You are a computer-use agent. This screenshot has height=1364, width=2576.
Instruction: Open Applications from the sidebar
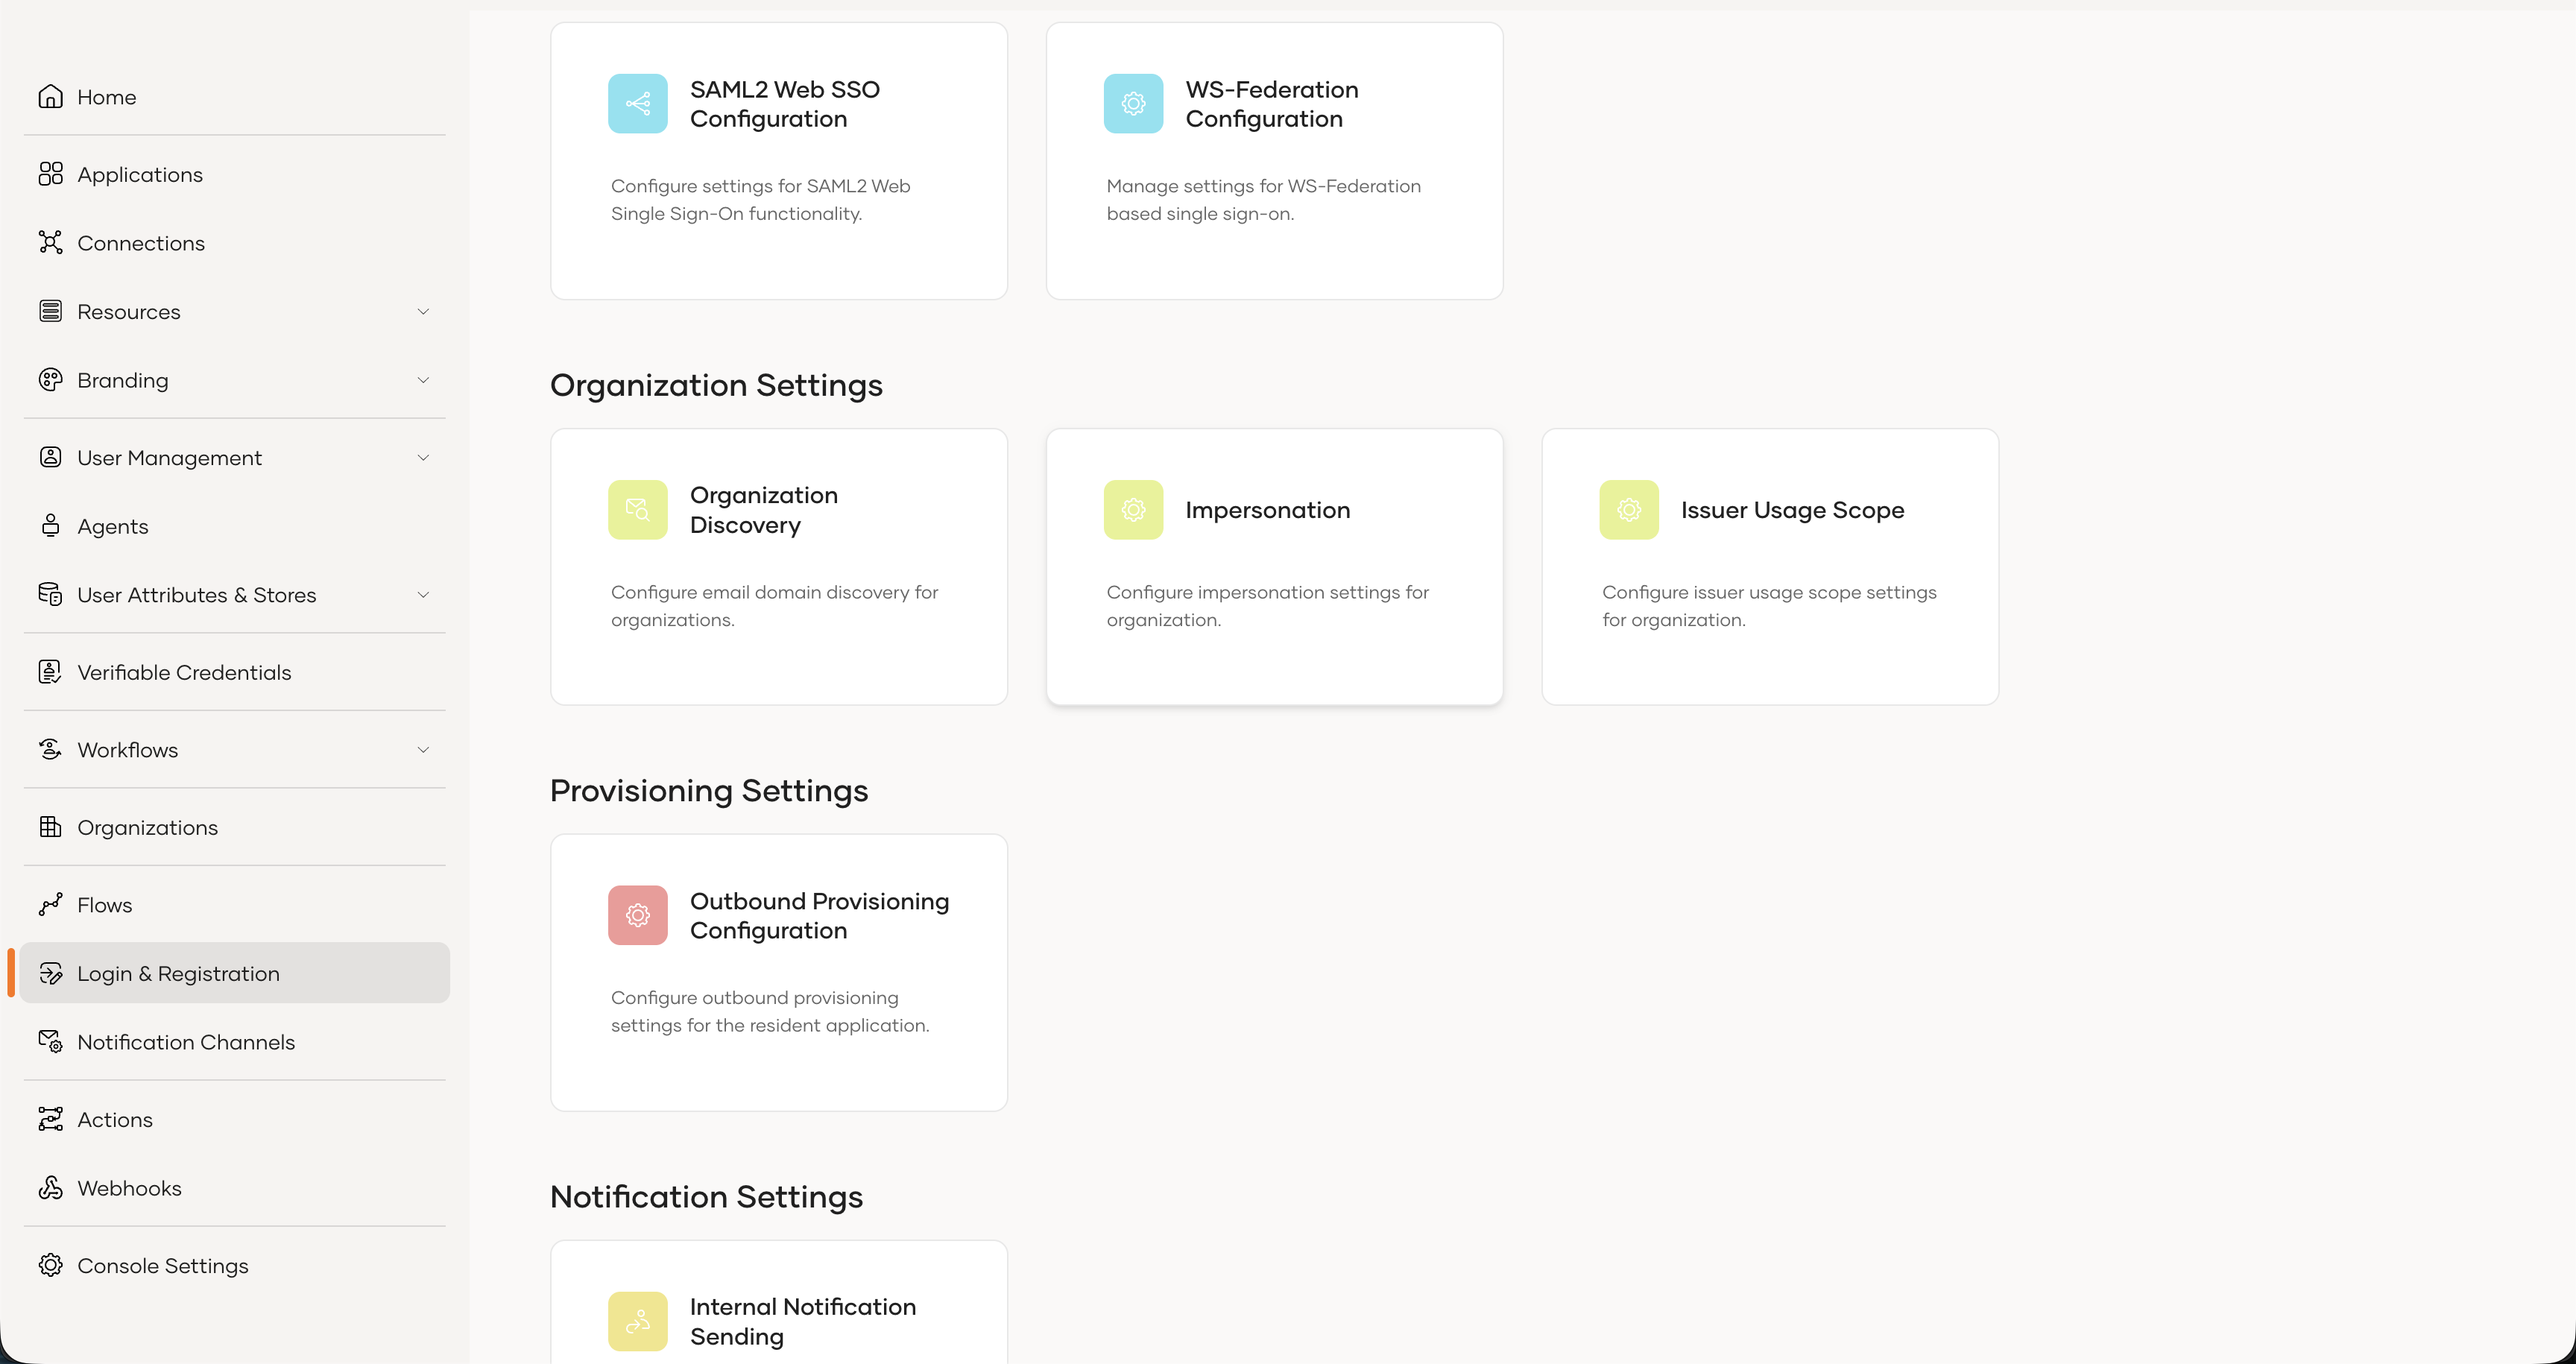[x=140, y=175]
